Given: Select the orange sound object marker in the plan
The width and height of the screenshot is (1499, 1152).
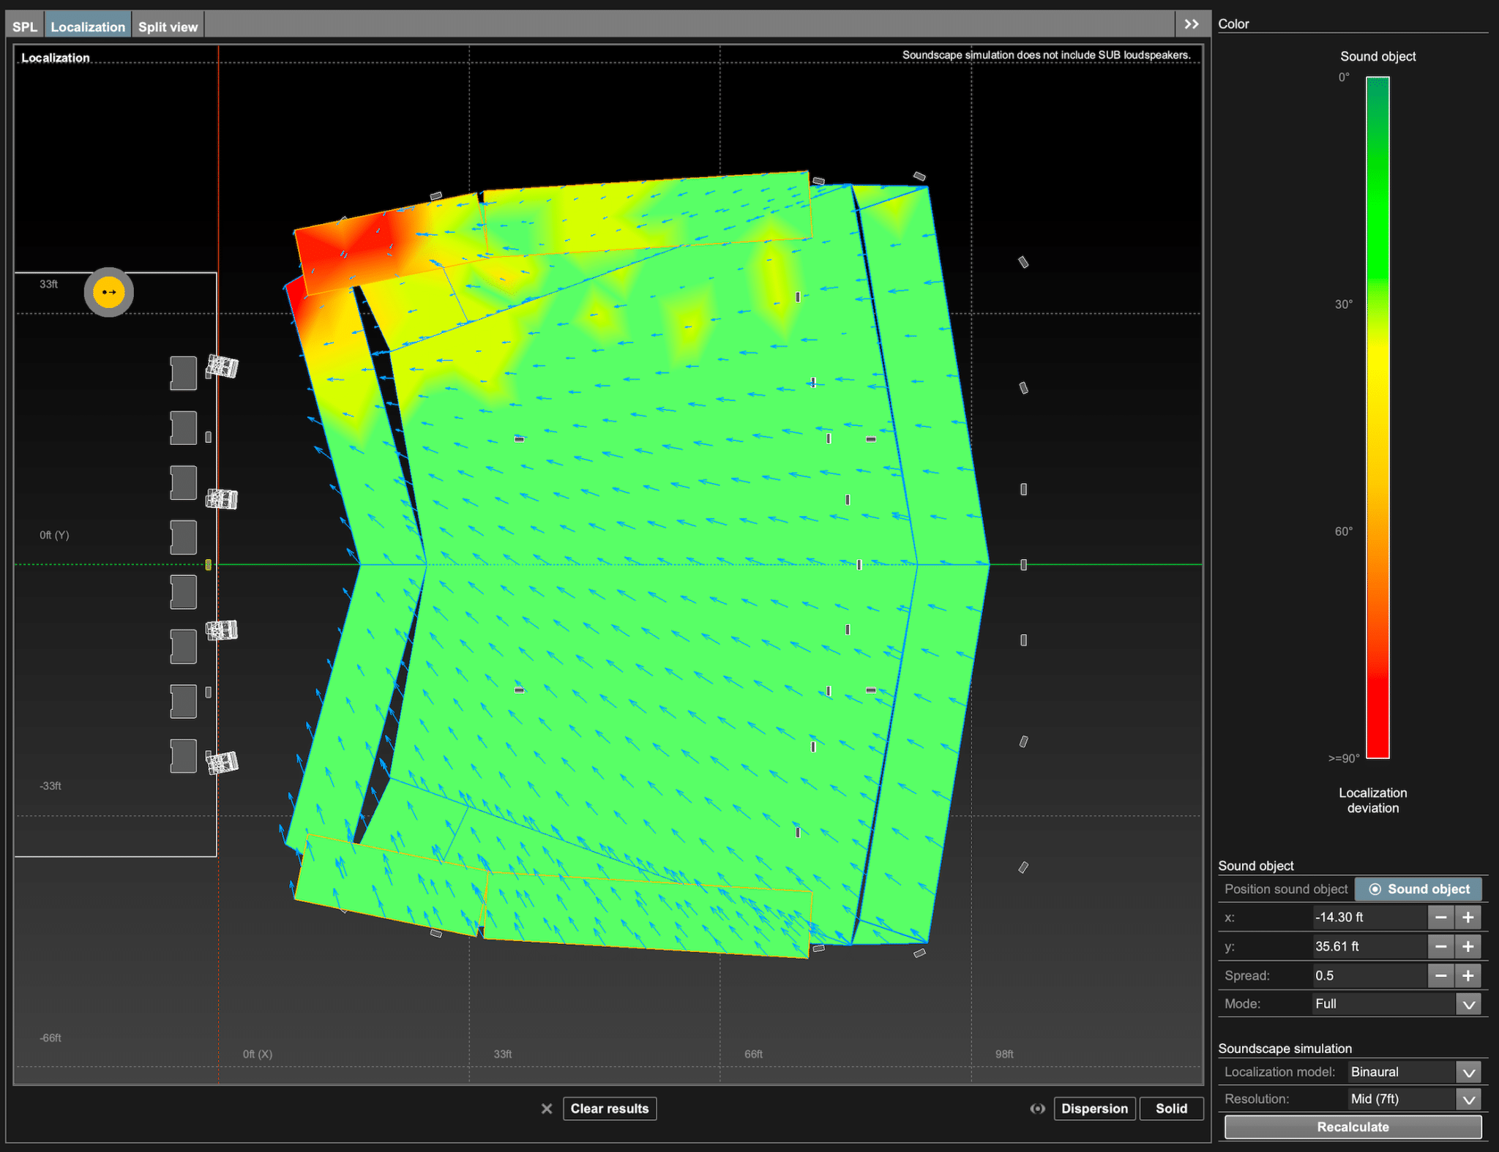Looking at the screenshot, I should coord(108,292).
